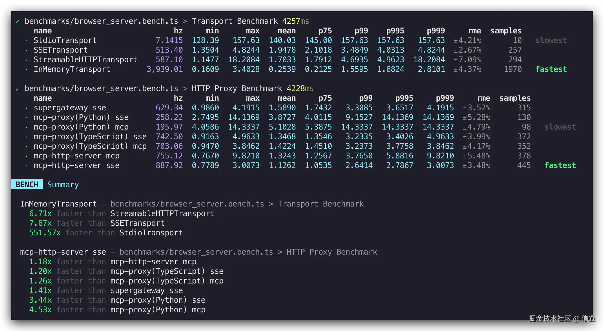Select the mcp-proxy(Python) mcp row name

(81, 127)
